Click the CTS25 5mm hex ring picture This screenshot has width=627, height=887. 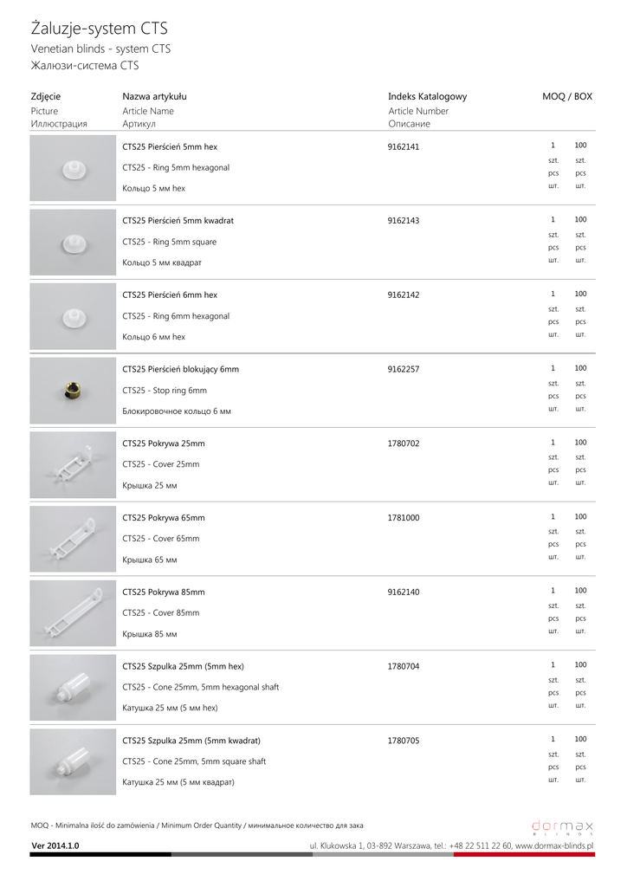74,168
